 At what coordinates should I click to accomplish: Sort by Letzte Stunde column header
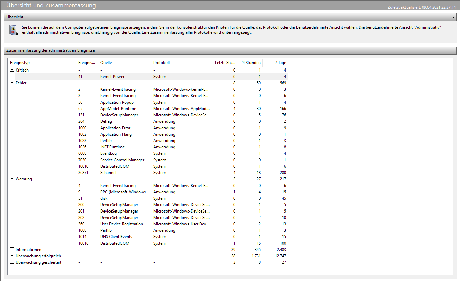[224, 63]
